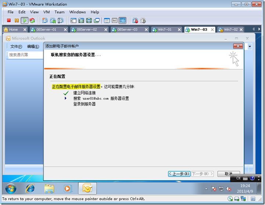Screen dimensions: 265x205
Task: Open the Windows menu
Action: click(78, 12)
